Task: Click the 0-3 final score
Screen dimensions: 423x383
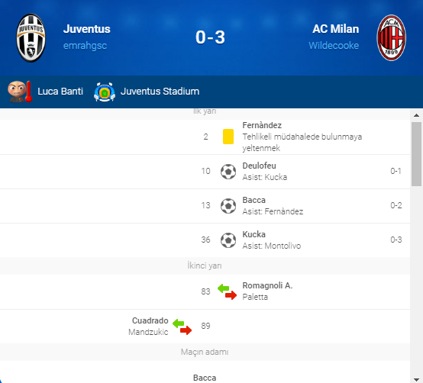Action: (210, 37)
